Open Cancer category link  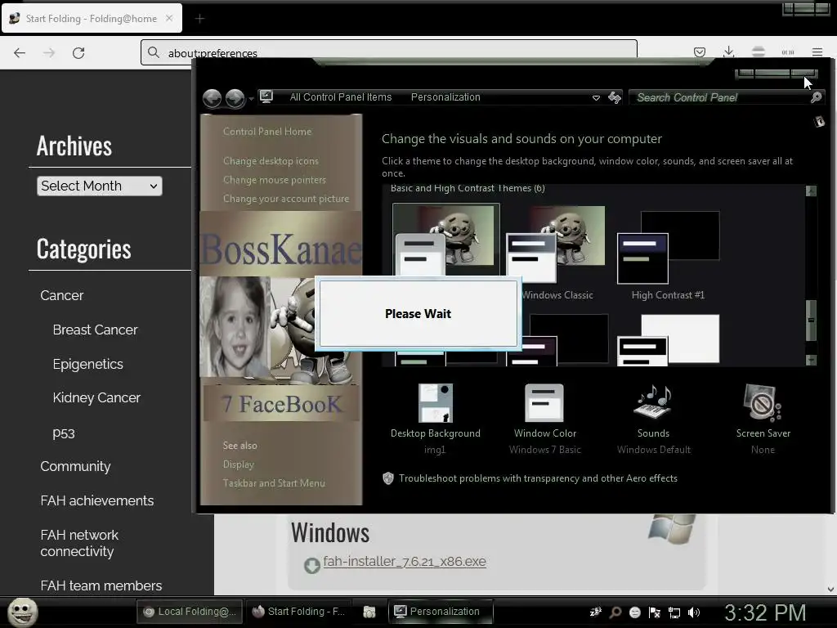[x=62, y=295]
